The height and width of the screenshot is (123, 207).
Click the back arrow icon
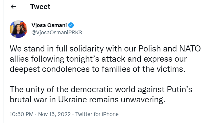tap(13, 7)
